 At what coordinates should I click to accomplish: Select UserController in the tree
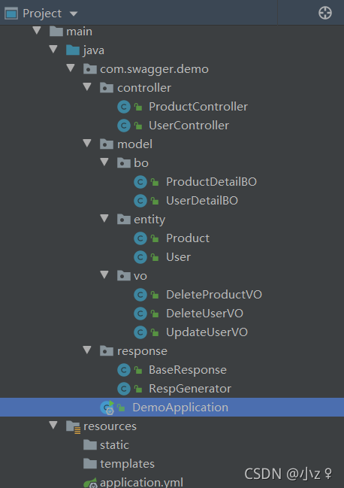coord(189,126)
